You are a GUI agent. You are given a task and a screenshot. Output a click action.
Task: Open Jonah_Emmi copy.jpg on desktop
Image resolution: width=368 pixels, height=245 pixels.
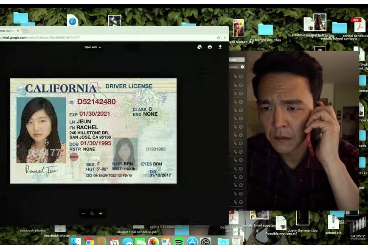(x=259, y=215)
